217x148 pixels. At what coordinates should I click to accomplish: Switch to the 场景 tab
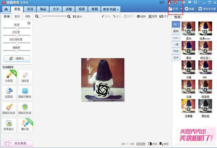click(82, 9)
